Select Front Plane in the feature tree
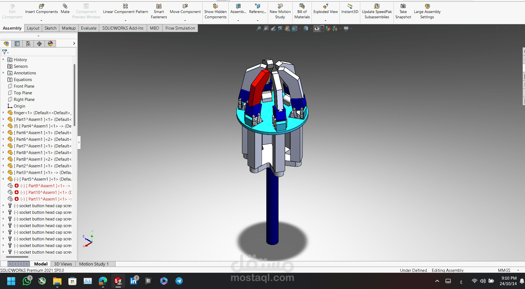The width and height of the screenshot is (525, 289). [x=24, y=86]
